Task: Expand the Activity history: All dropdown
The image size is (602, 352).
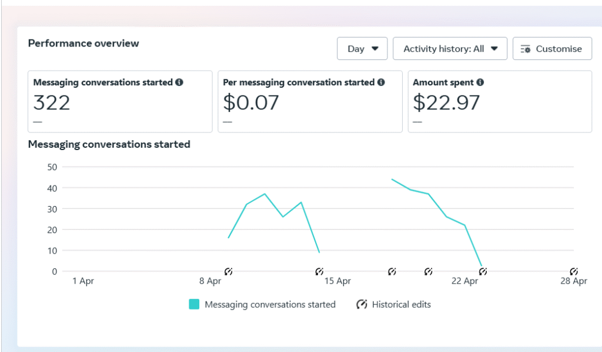Action: (x=450, y=49)
